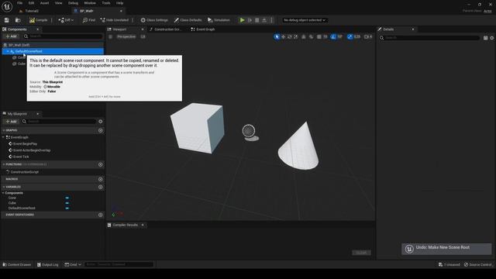Screen dimensions: 496x279
Task: Switch to the Tutorial2 tab
Action: 32,11
